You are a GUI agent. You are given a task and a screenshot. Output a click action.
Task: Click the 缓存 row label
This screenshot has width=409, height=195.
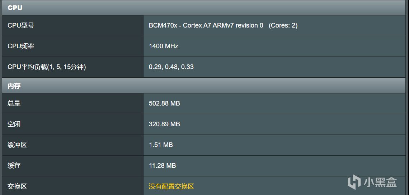tap(14, 166)
